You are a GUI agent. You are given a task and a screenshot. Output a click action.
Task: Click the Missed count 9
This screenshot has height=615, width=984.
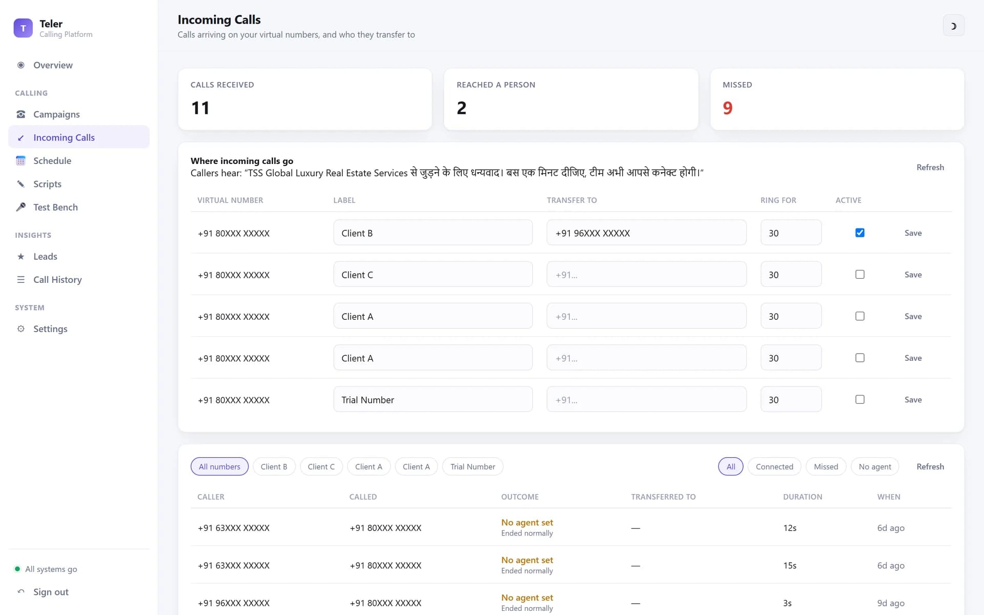(728, 108)
